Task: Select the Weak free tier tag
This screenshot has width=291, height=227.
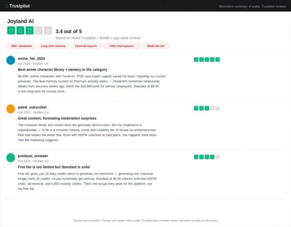Action: [x=156, y=46]
